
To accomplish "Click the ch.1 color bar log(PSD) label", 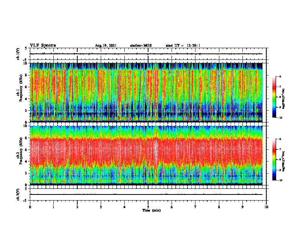I will pyautogui.click(x=284, y=99).
